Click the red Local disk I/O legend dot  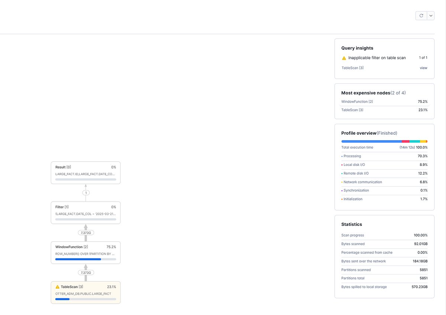pyautogui.click(x=342, y=164)
